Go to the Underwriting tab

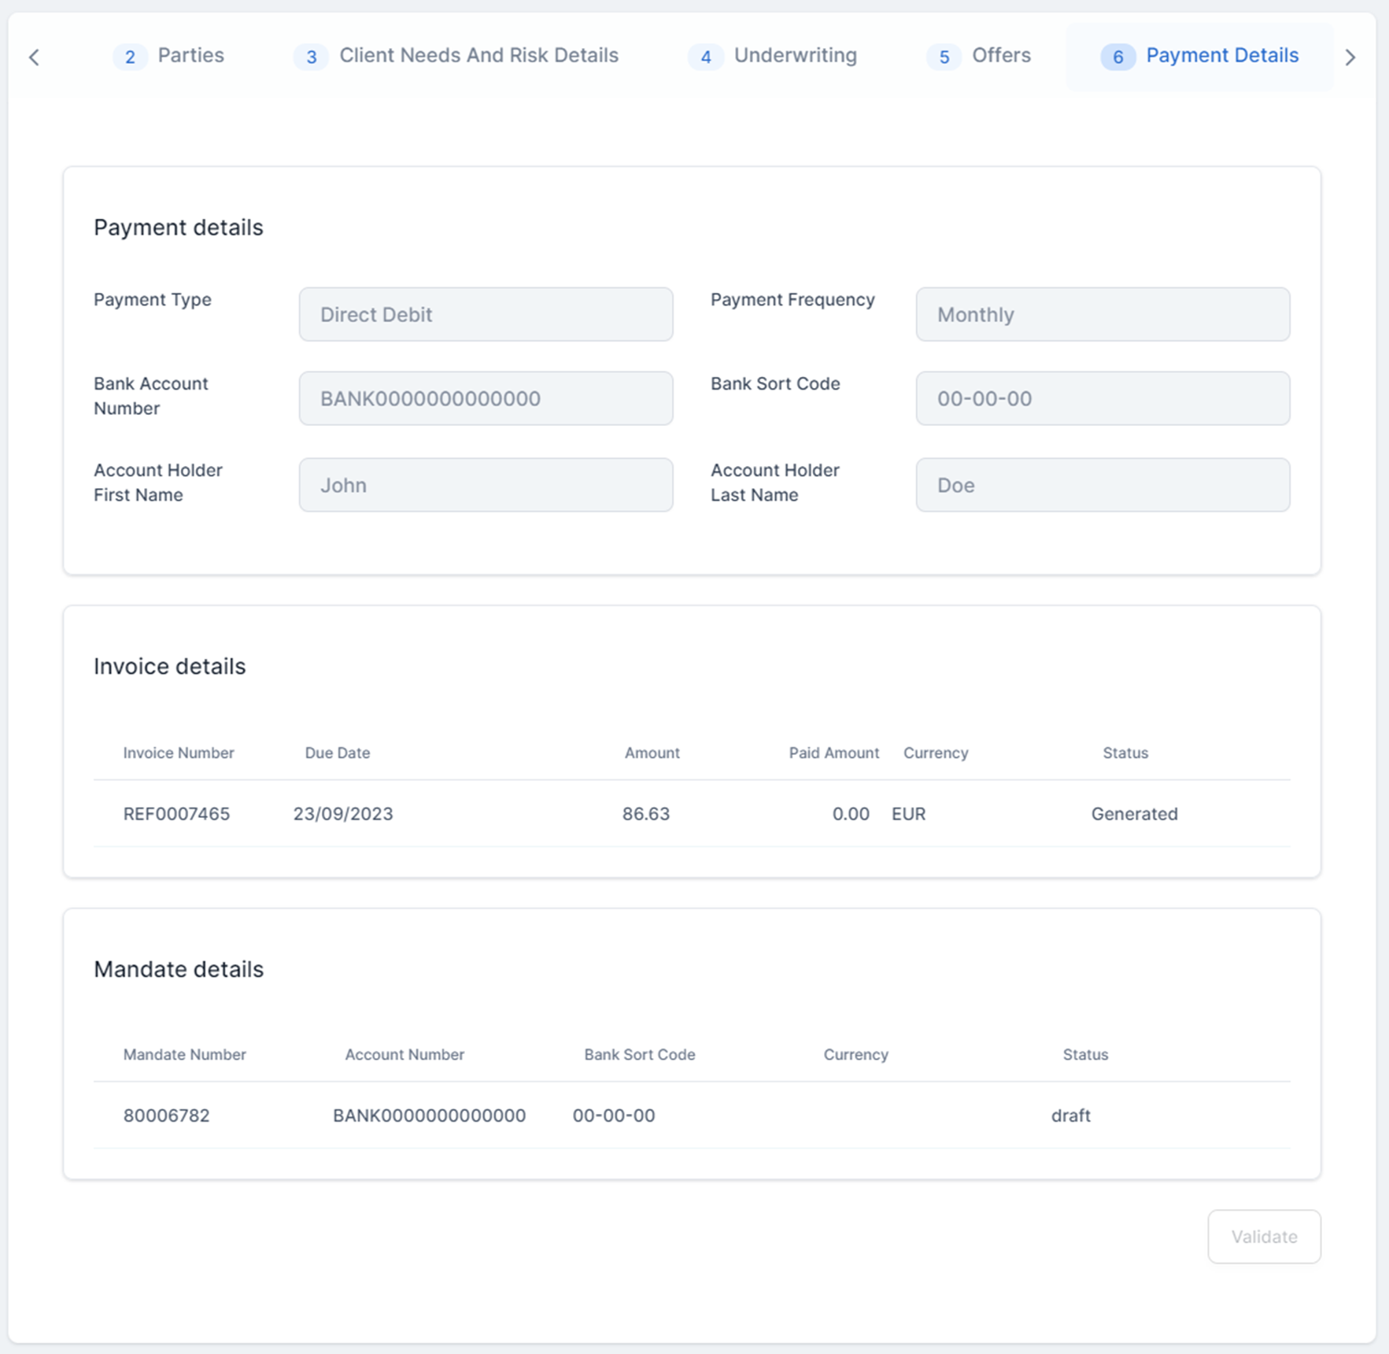tap(795, 56)
